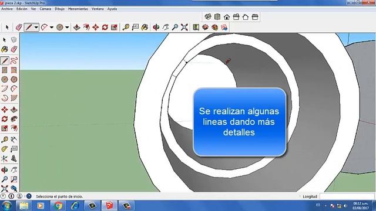Screen dimensions: 376x211
Task: Open the Herramientas menu
Action: (x=78, y=9)
